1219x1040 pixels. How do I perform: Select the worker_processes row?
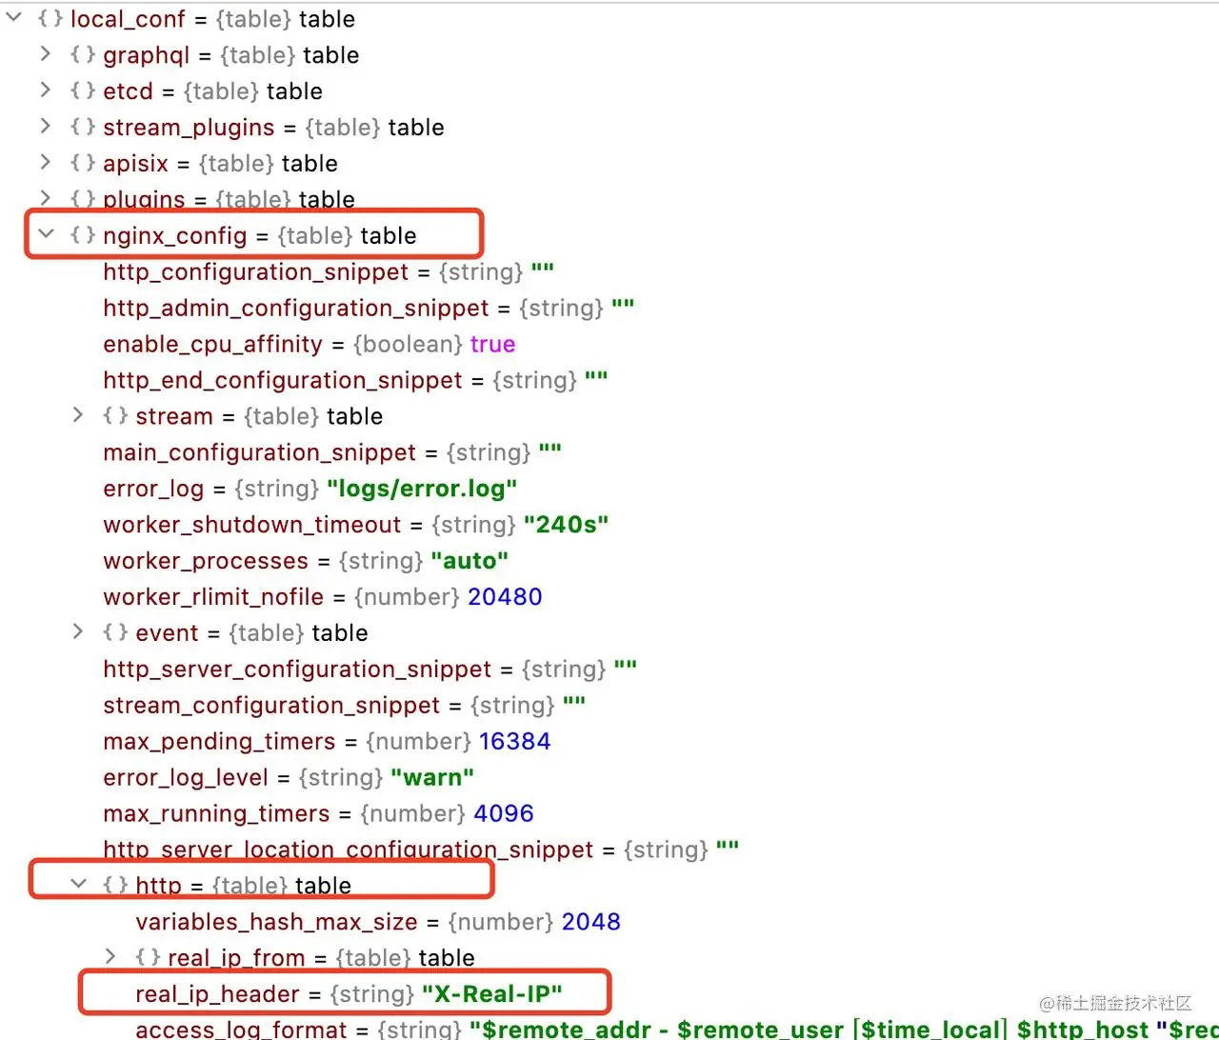pyautogui.click(x=306, y=561)
